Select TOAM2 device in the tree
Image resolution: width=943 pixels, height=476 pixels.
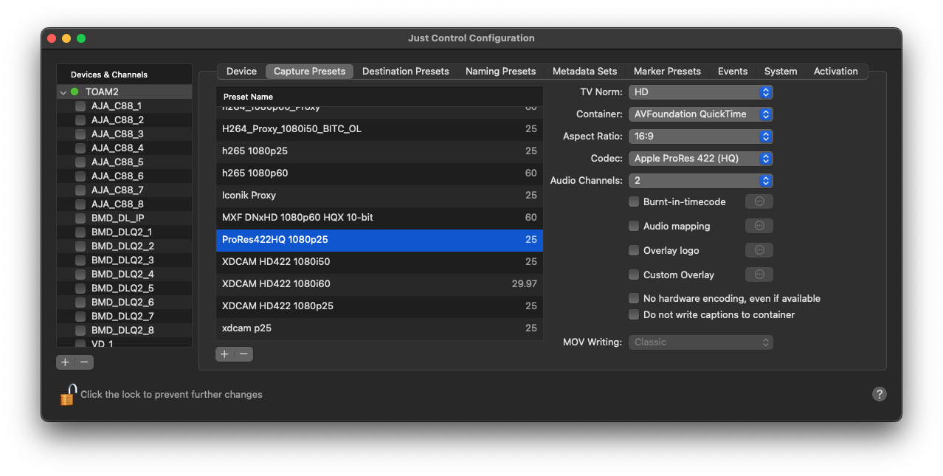pos(124,92)
